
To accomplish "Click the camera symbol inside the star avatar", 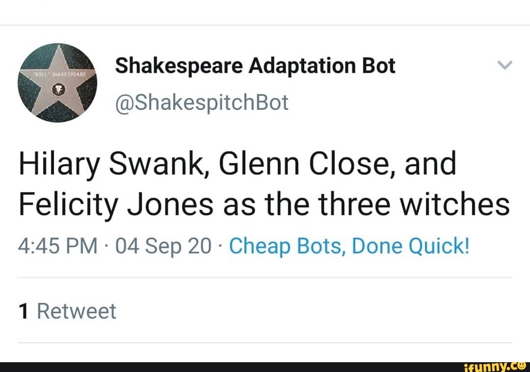I will [x=59, y=90].
